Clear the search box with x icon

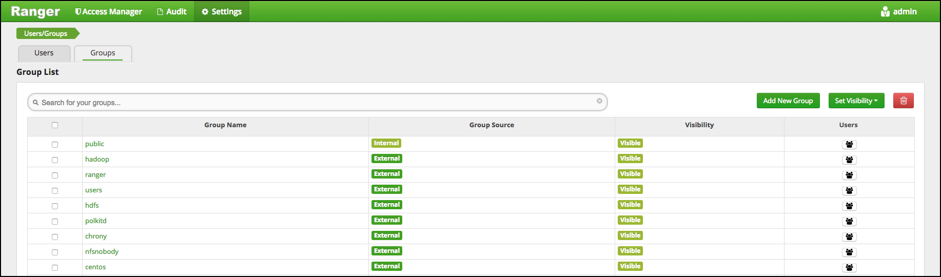[x=599, y=101]
